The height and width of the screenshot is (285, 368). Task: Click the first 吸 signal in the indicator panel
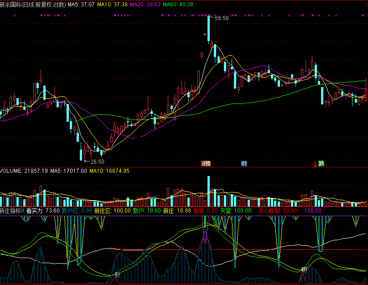click(117, 275)
